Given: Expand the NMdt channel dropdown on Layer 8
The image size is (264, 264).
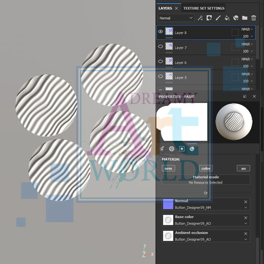Looking at the screenshot, I should coord(252,29).
